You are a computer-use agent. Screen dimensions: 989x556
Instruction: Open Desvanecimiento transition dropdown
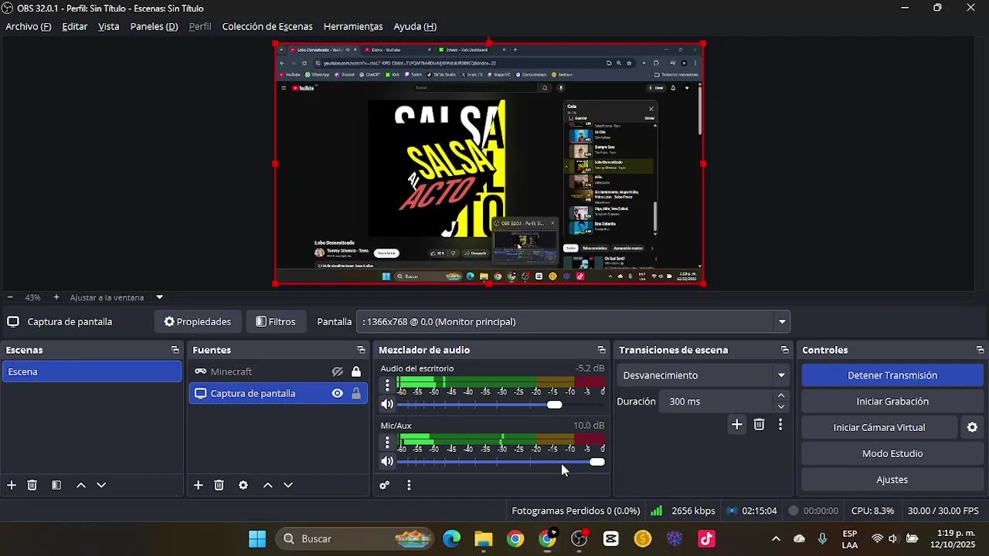pyautogui.click(x=703, y=375)
